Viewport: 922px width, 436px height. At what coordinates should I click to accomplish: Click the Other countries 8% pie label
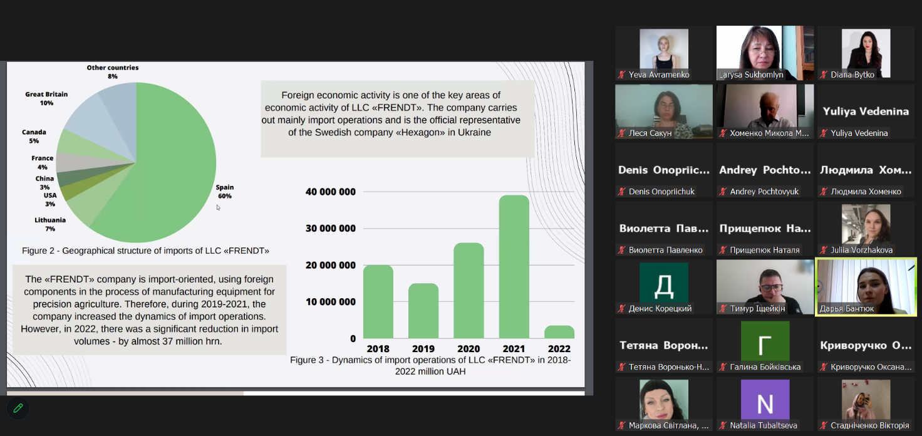[113, 71]
